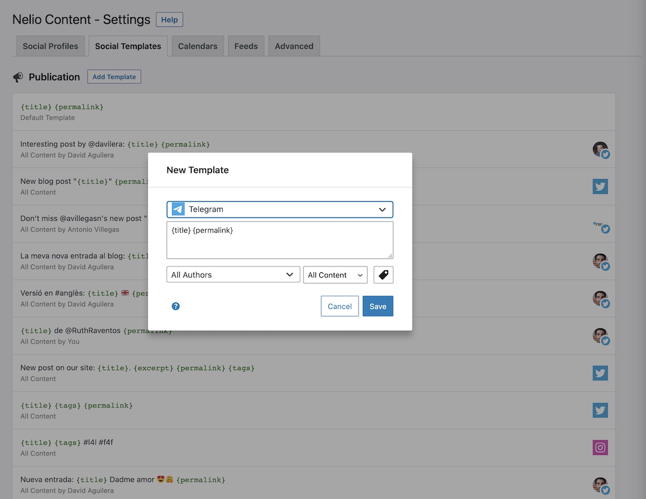Viewport: 646px width, 499px height.
Task: Cancel the New Template dialog
Action: tap(340, 306)
